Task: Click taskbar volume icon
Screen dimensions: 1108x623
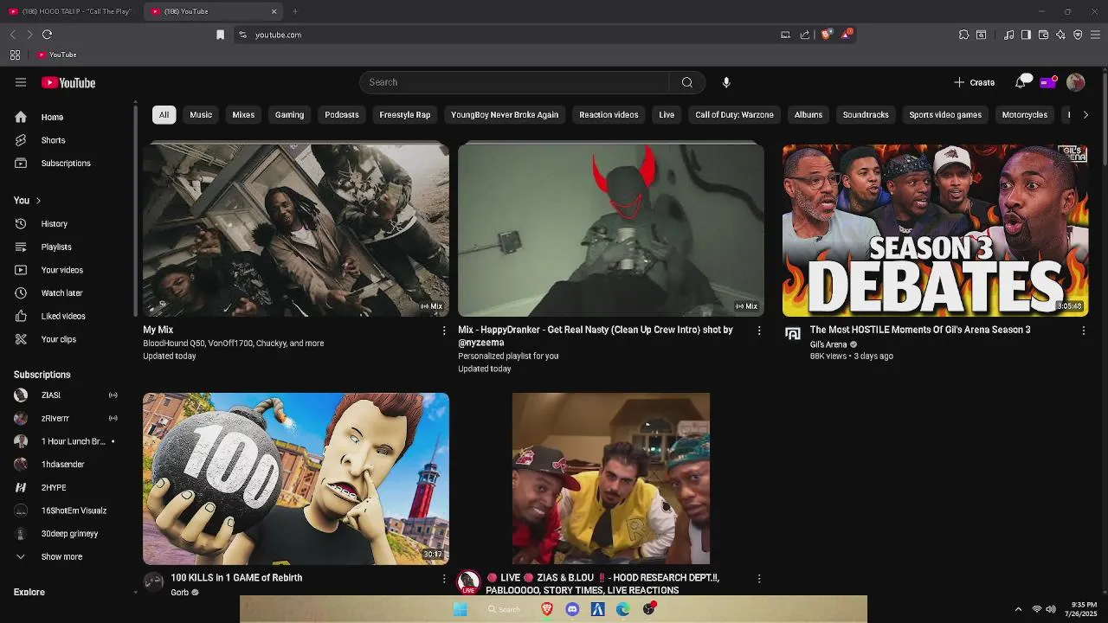Action: [1051, 609]
